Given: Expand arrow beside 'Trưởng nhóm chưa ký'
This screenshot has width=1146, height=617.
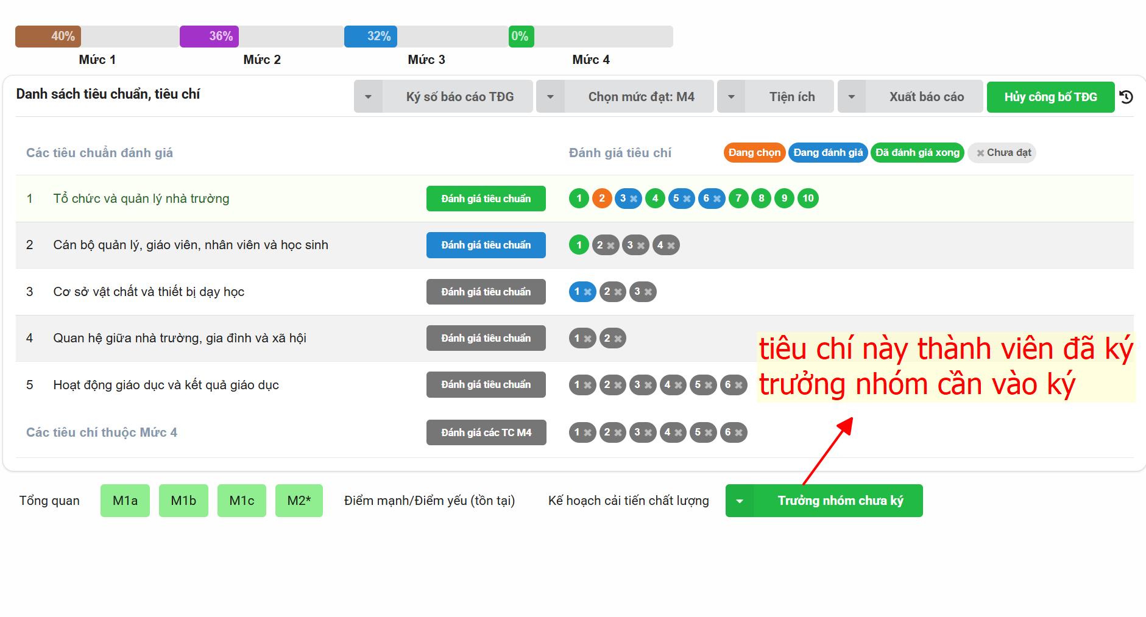Looking at the screenshot, I should point(740,501).
